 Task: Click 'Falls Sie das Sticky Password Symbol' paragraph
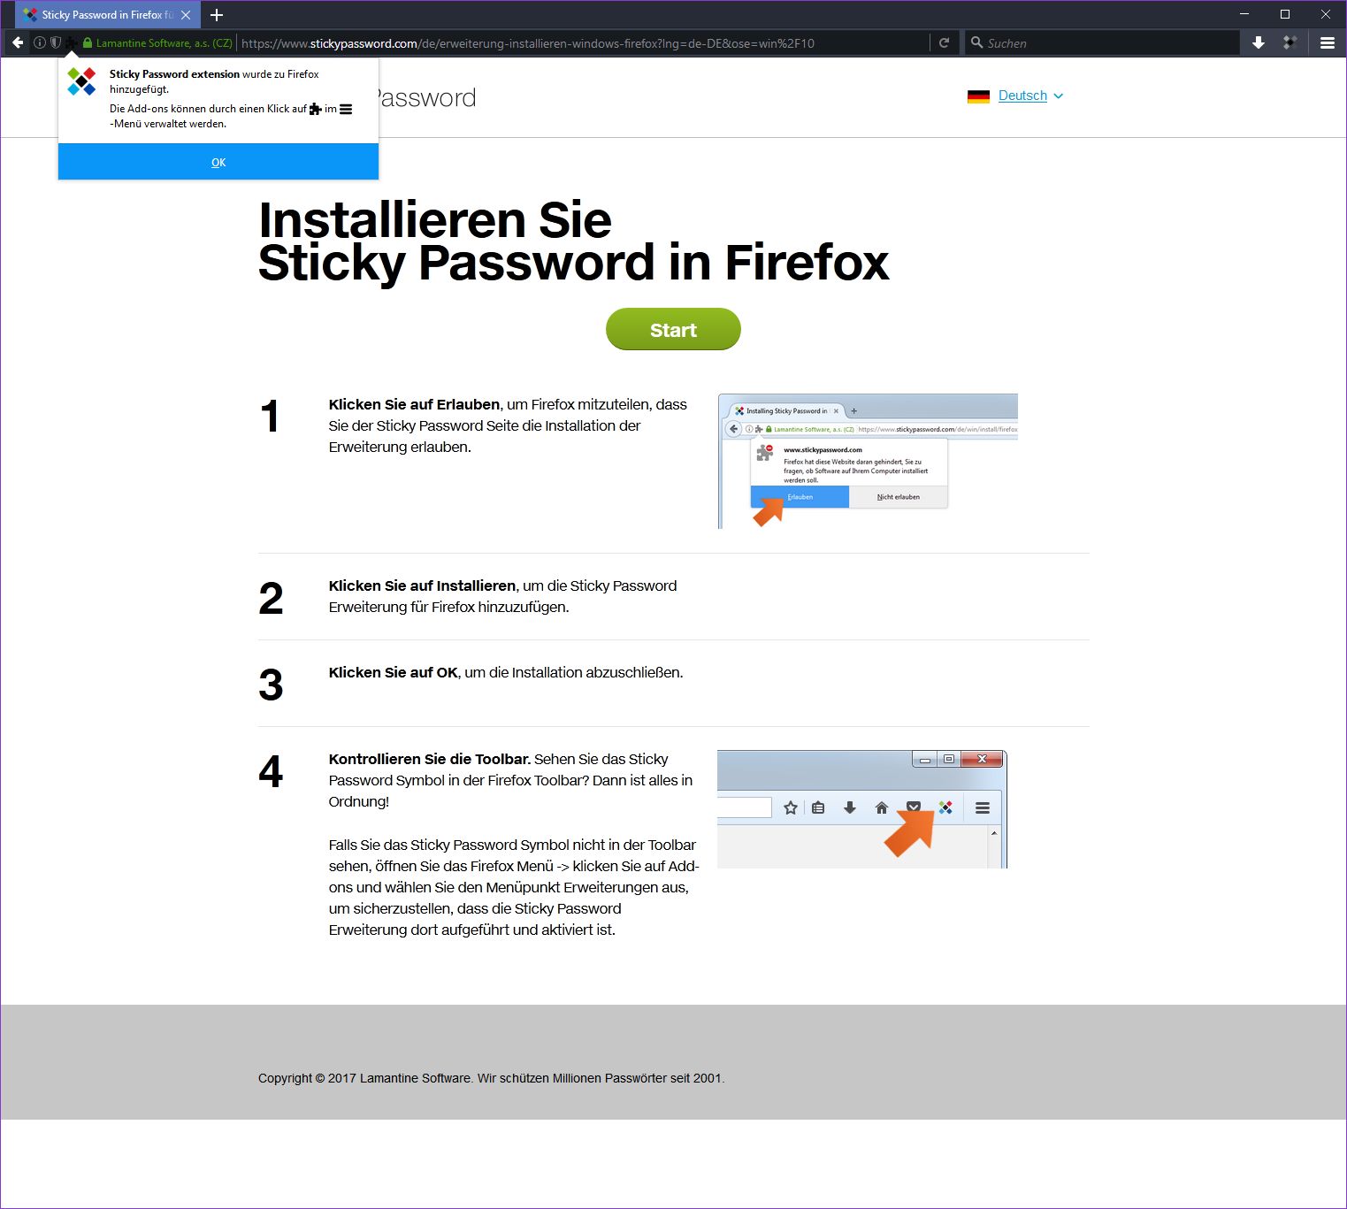(x=514, y=887)
